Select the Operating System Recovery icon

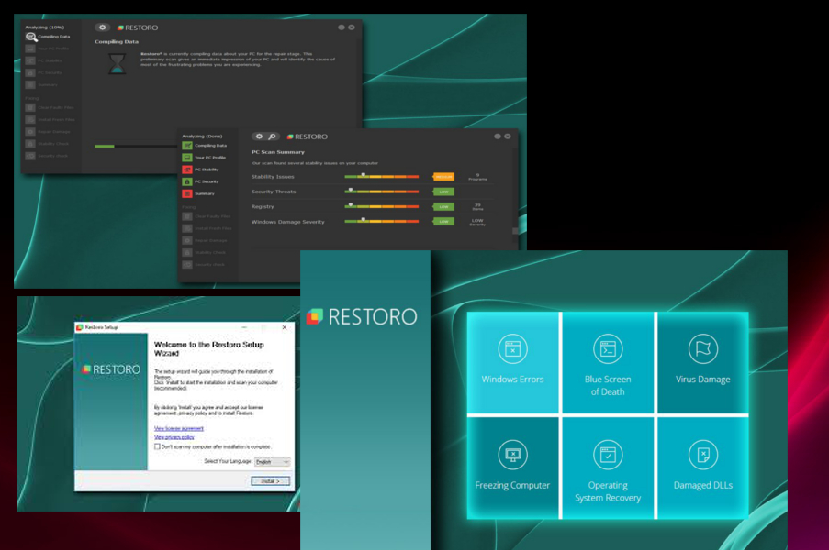coord(608,455)
